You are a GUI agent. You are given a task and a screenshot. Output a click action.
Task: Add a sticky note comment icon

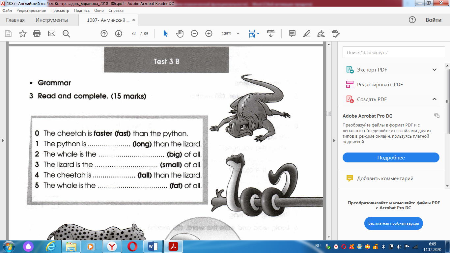292,34
